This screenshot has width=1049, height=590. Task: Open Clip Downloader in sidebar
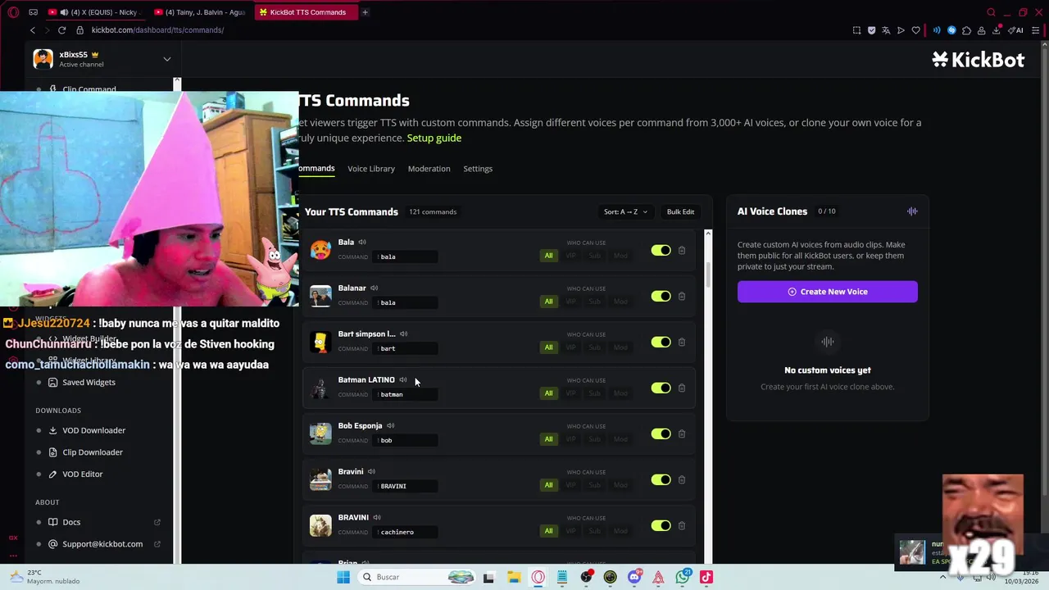click(x=93, y=452)
